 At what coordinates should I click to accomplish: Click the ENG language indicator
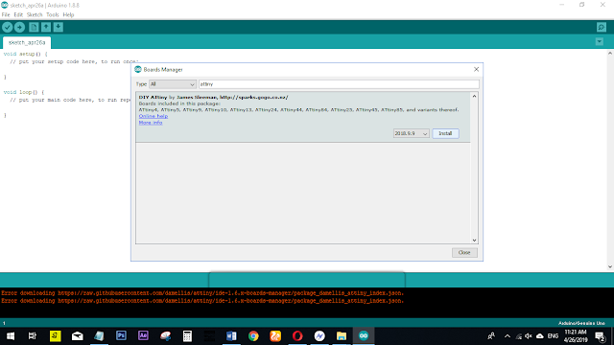(x=553, y=336)
